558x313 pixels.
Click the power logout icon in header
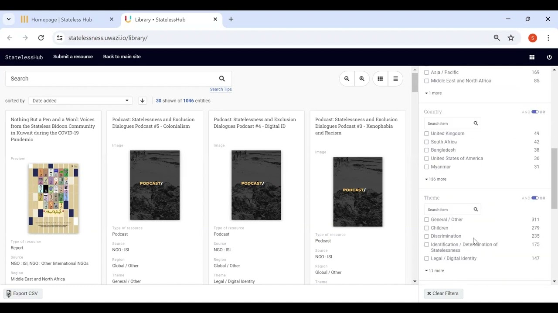pyautogui.click(x=549, y=57)
